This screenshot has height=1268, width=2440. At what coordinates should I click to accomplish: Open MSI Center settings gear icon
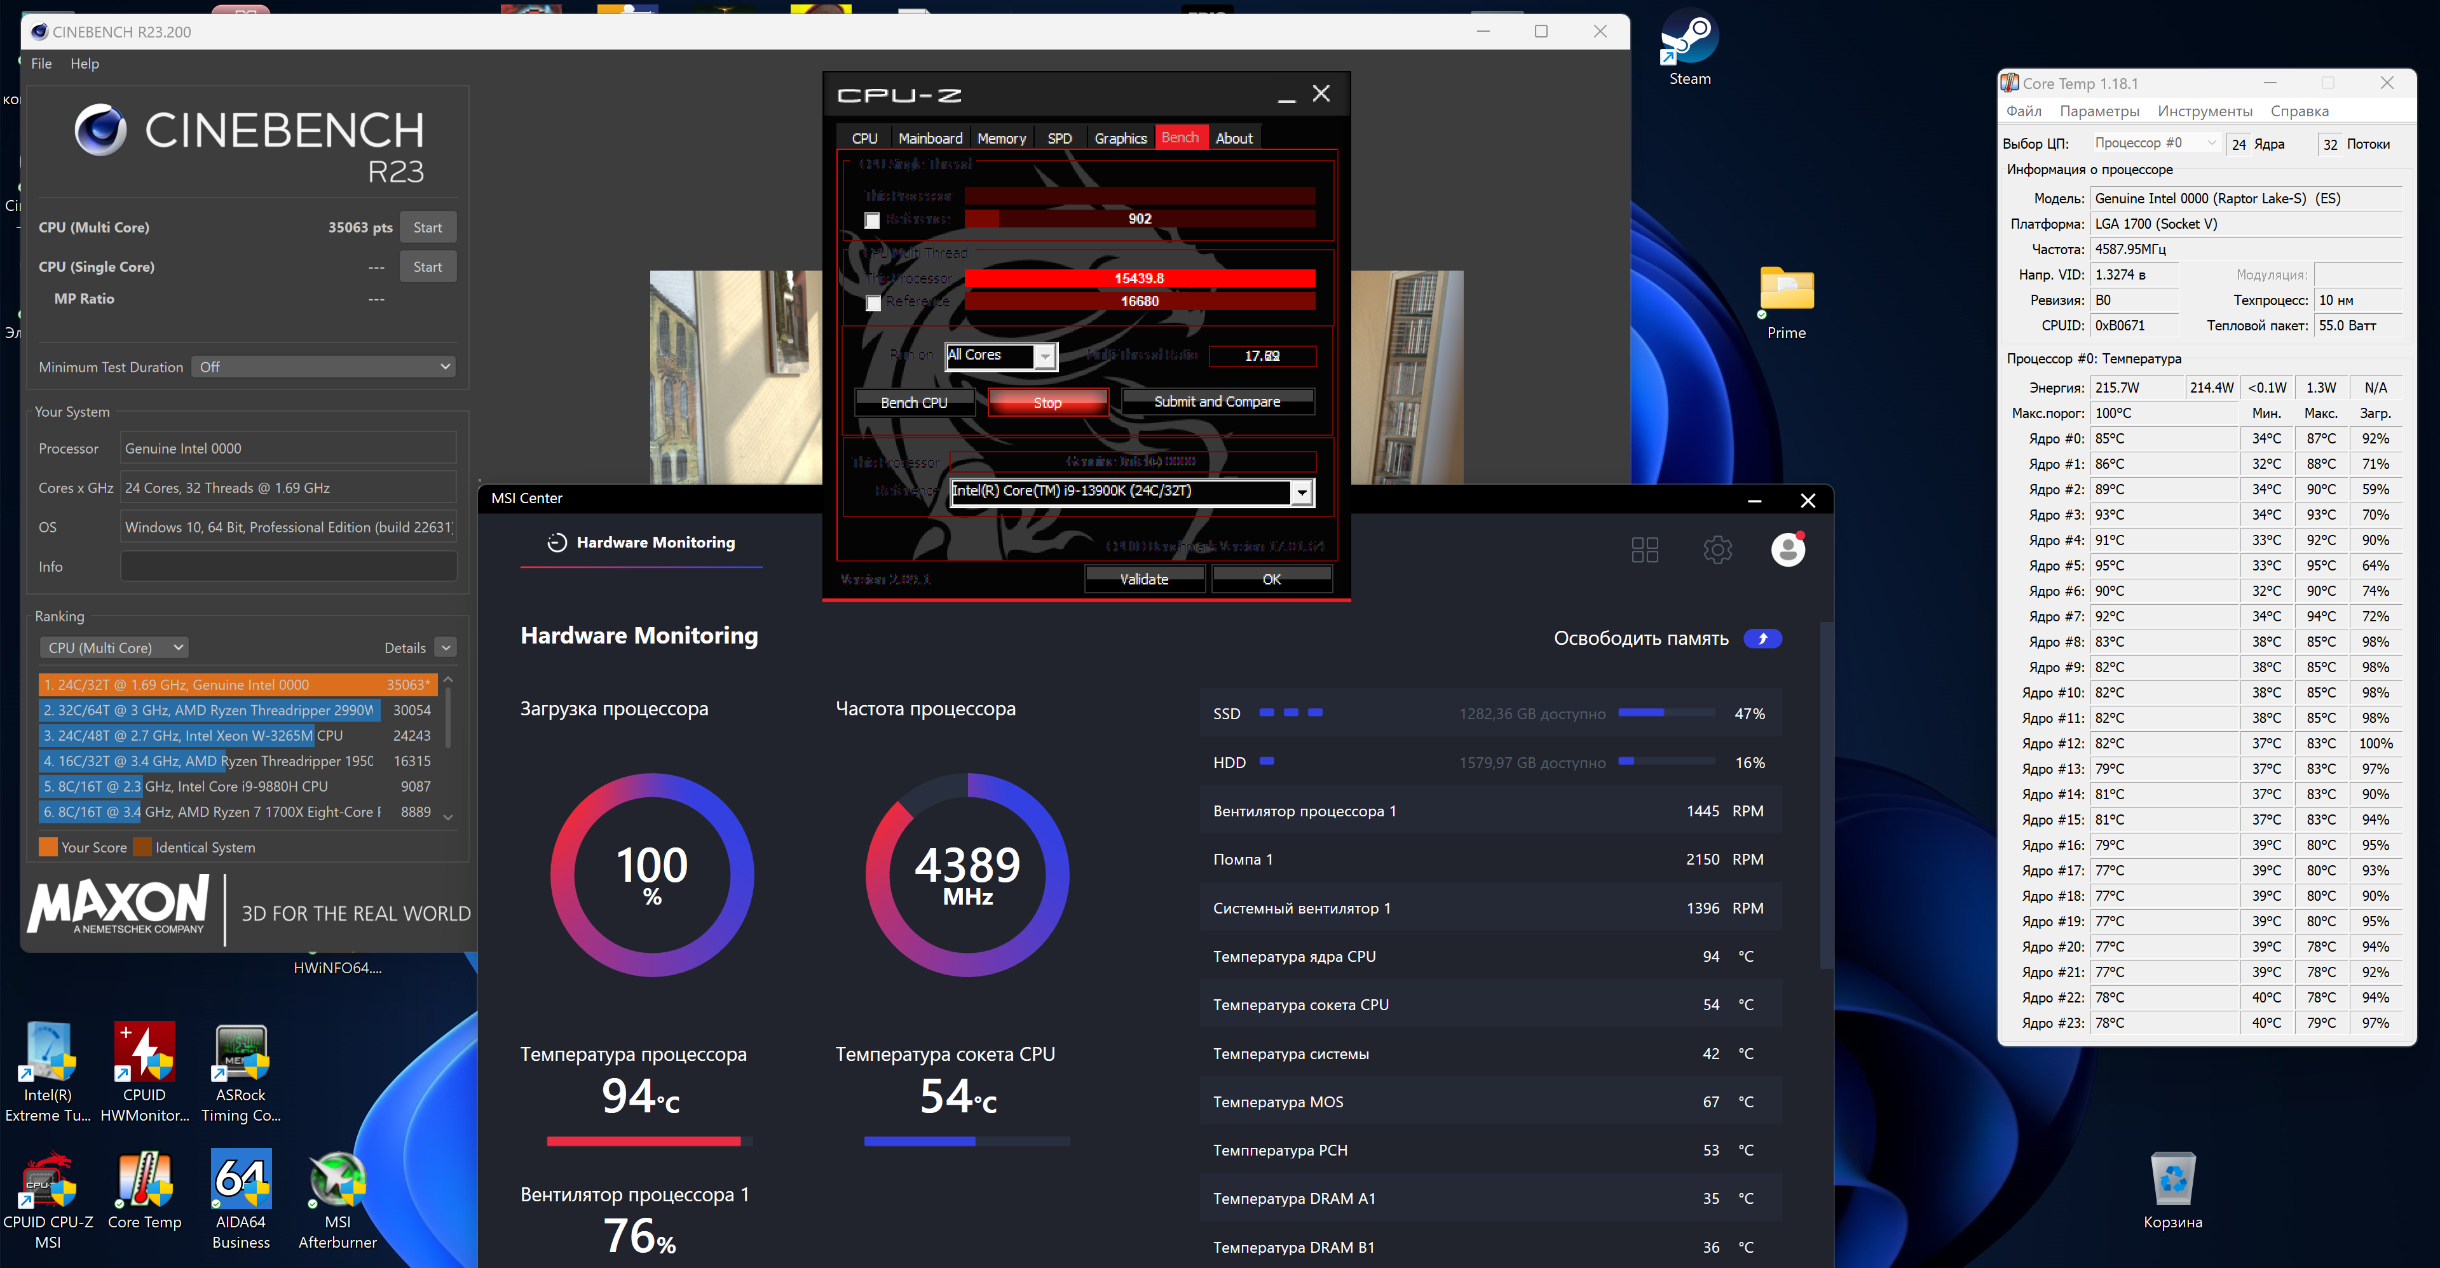click(x=1716, y=550)
